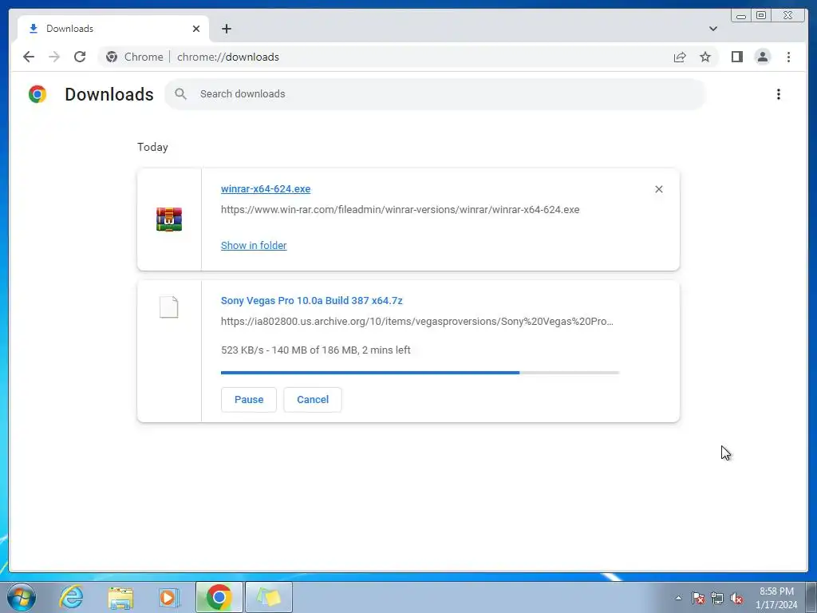Open Windows Media Player from taskbar
Viewport: 817px width, 613px height.
169,597
